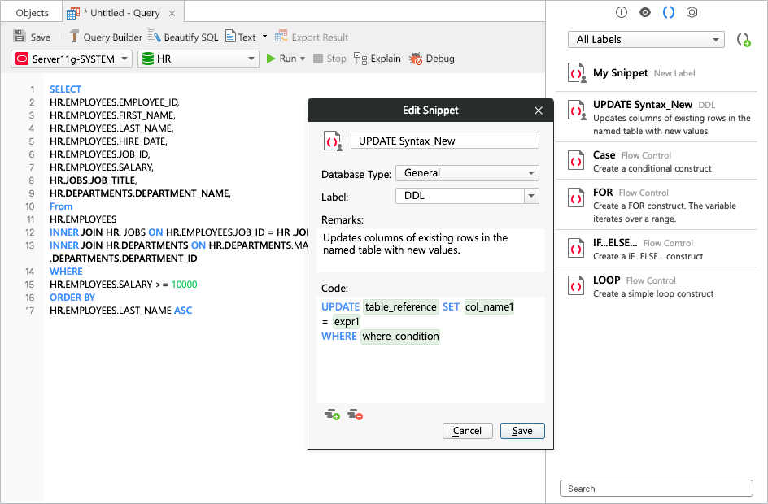Select the FOR flow control snippet
The width and height of the screenshot is (768, 504).
point(657,205)
